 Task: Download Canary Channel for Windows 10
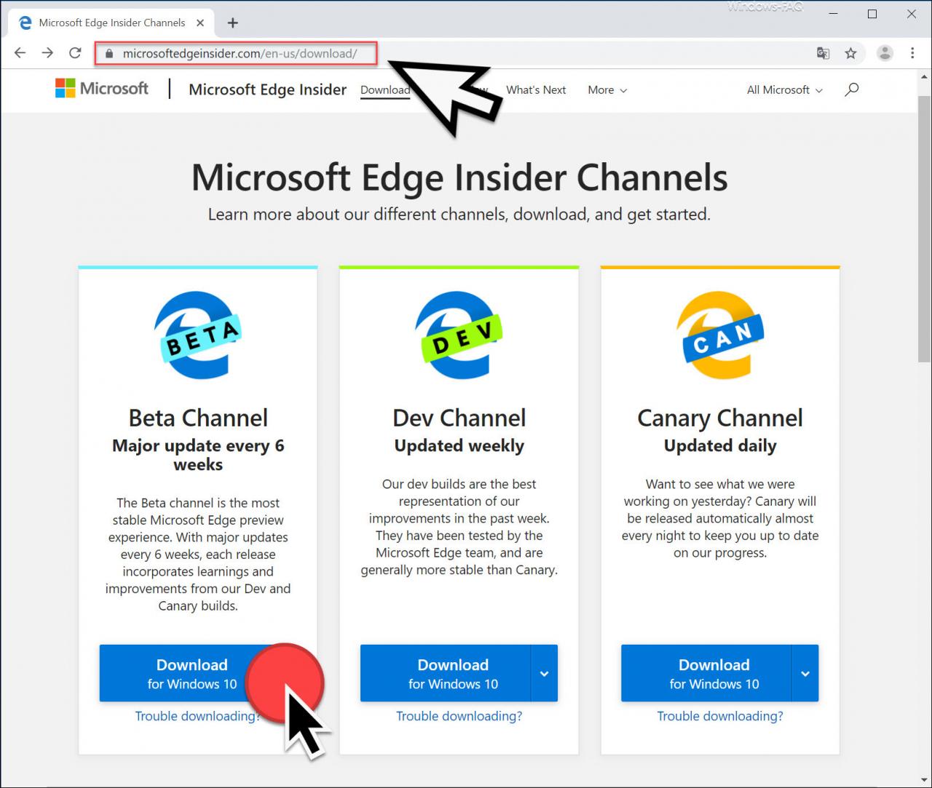click(706, 673)
